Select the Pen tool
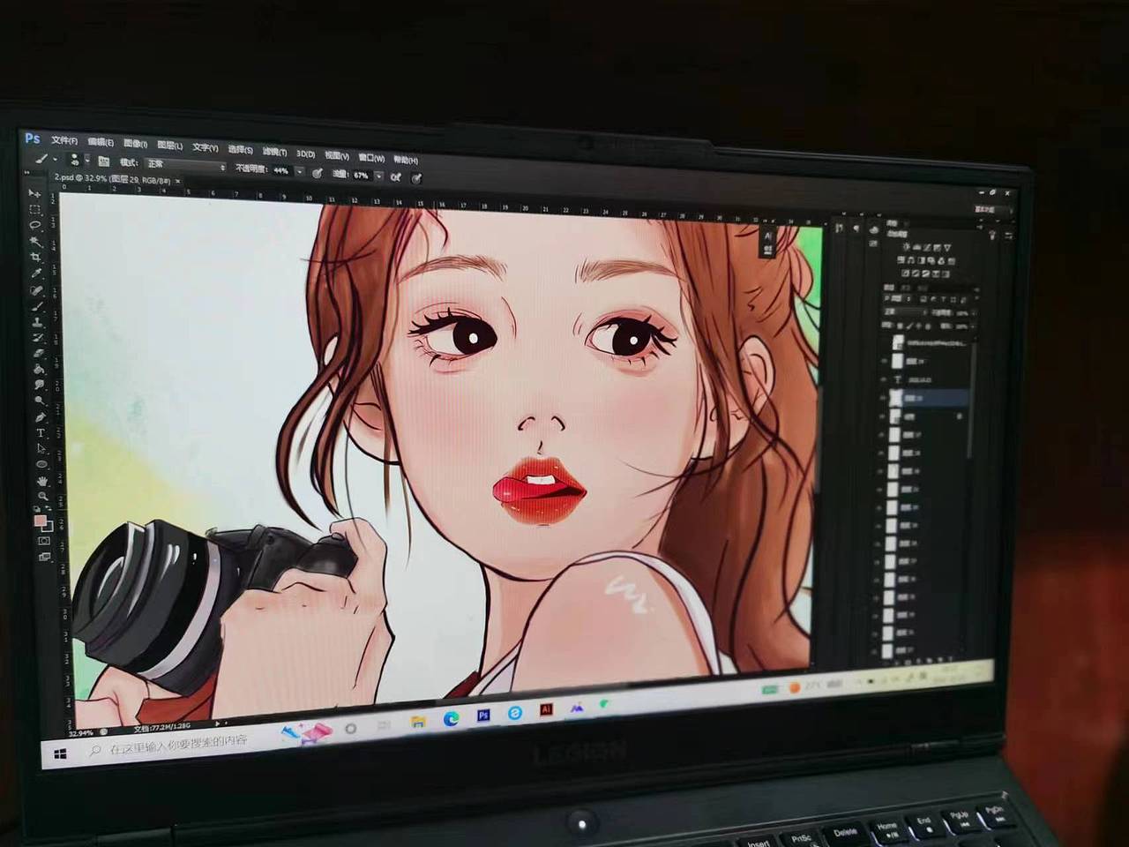This screenshot has width=1129, height=847. coord(41,416)
